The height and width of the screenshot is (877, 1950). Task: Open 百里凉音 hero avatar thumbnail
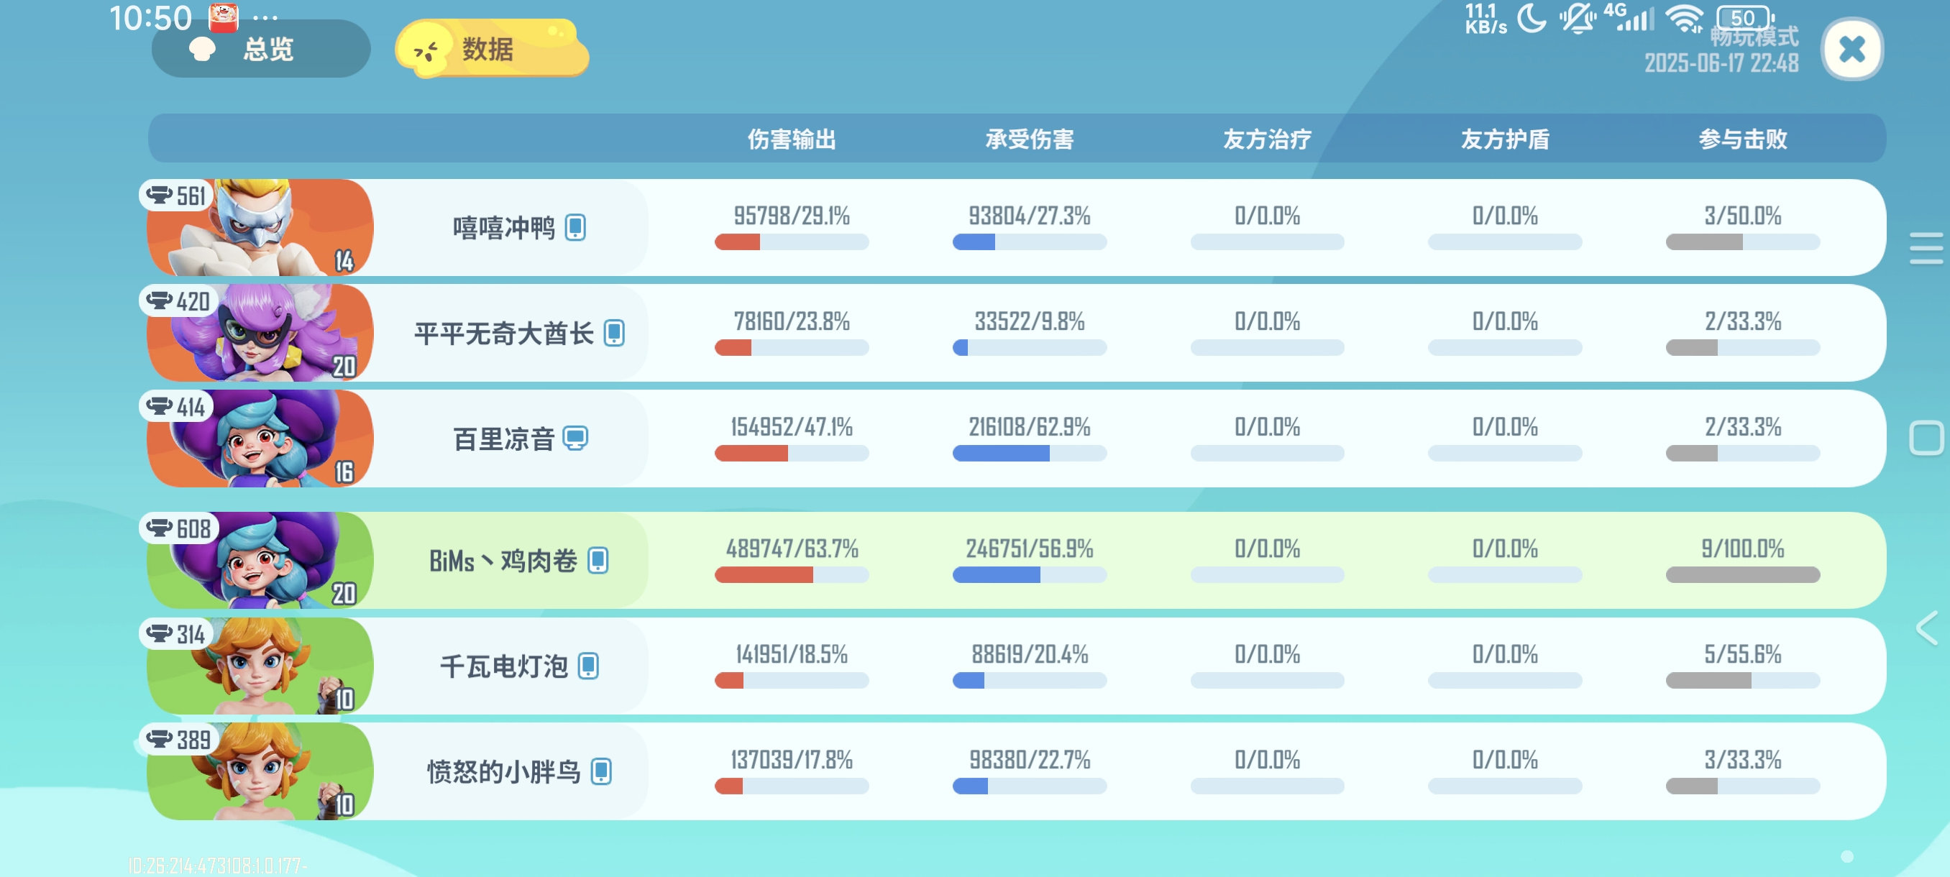pyautogui.click(x=260, y=438)
